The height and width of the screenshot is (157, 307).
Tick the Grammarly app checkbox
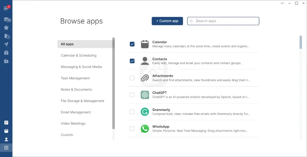[132, 112]
